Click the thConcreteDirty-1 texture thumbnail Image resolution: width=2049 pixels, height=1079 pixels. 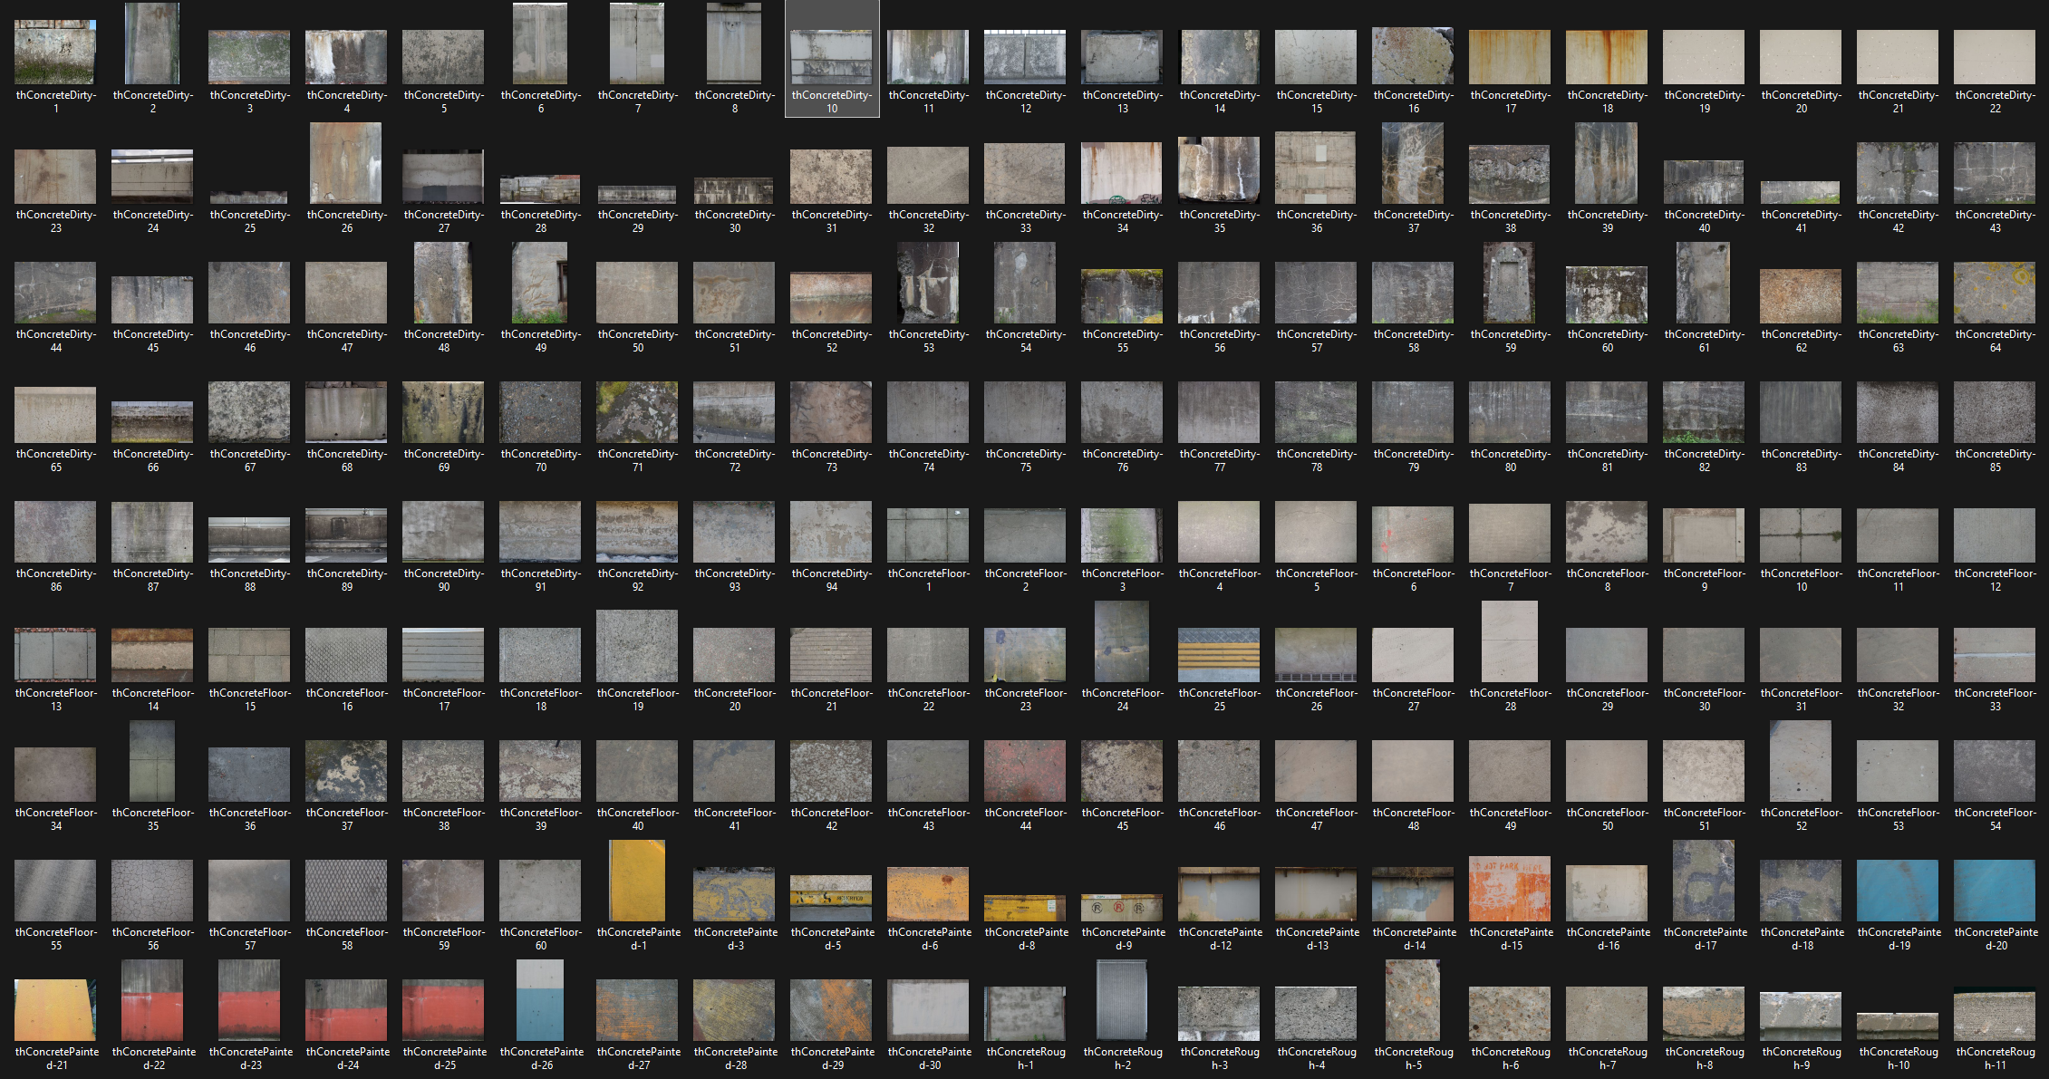[x=55, y=53]
